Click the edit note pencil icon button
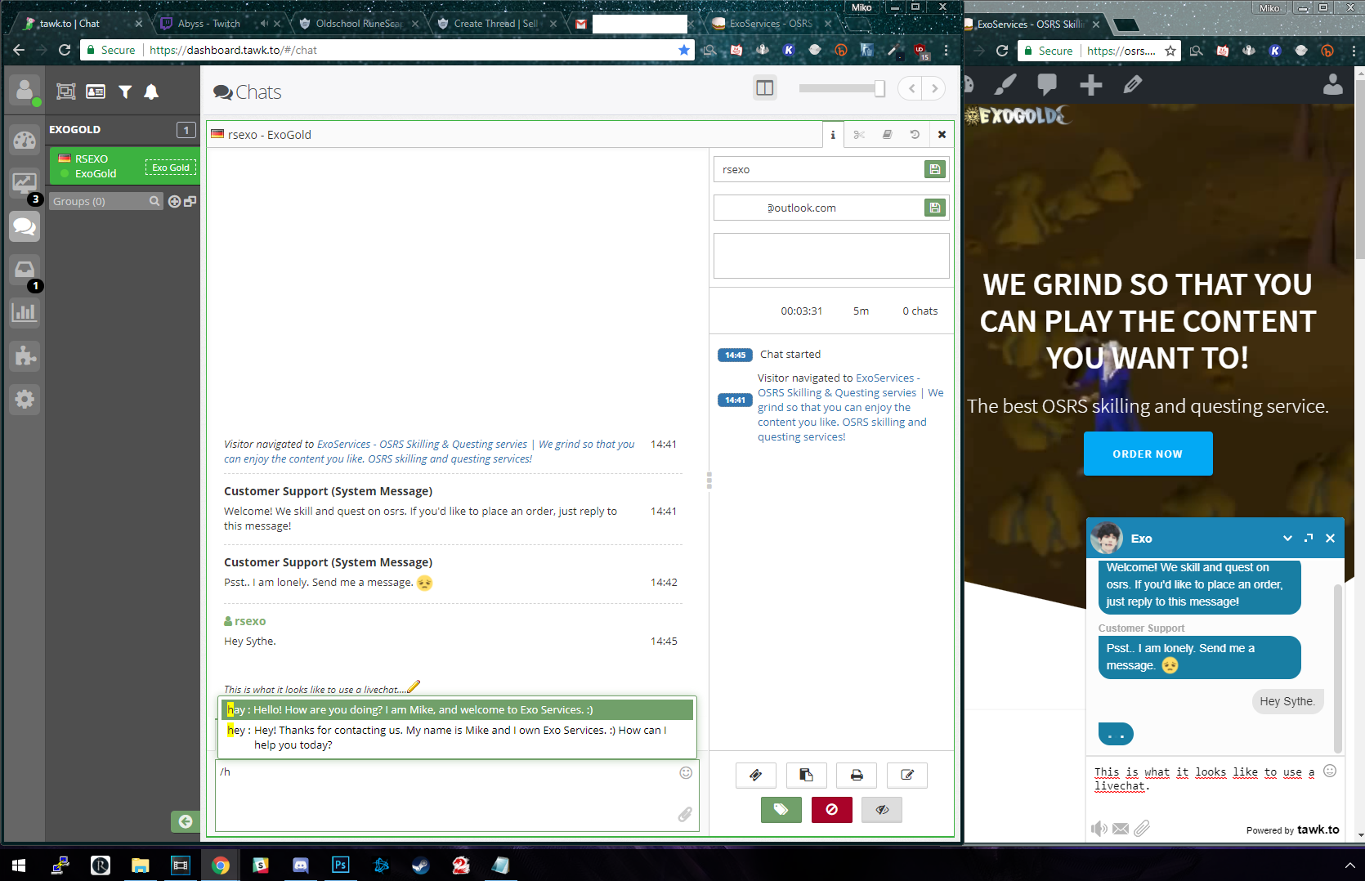The width and height of the screenshot is (1365, 881). click(x=907, y=775)
